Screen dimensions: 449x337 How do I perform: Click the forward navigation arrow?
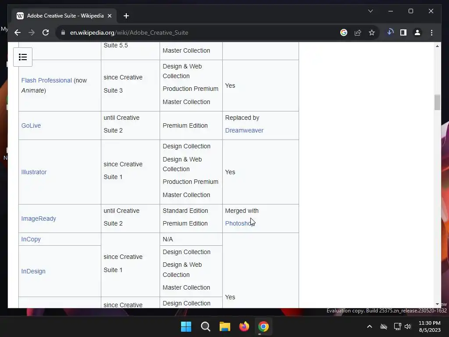tap(32, 32)
